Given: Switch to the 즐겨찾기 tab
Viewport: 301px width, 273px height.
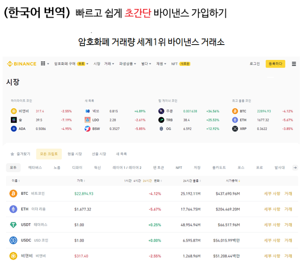Looking at the screenshot, I should point(20,154).
